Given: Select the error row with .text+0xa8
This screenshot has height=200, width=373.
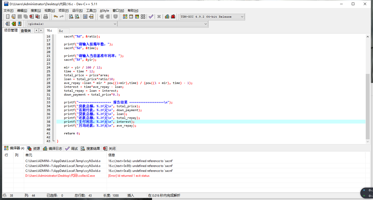Looking at the screenshot, I should click(184, 171).
